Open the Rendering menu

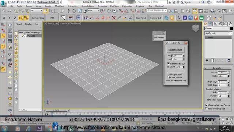(x=102, y=6)
